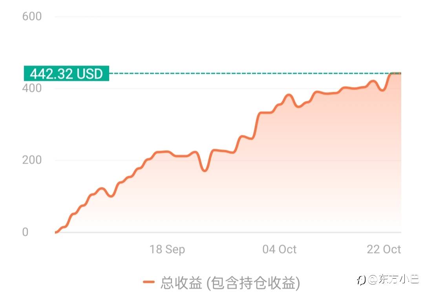Click the green 442.32 USD value label
This screenshot has height=297, width=424.
click(x=66, y=73)
